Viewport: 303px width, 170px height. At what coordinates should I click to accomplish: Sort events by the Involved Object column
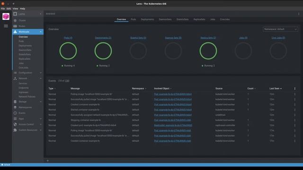click(x=161, y=88)
